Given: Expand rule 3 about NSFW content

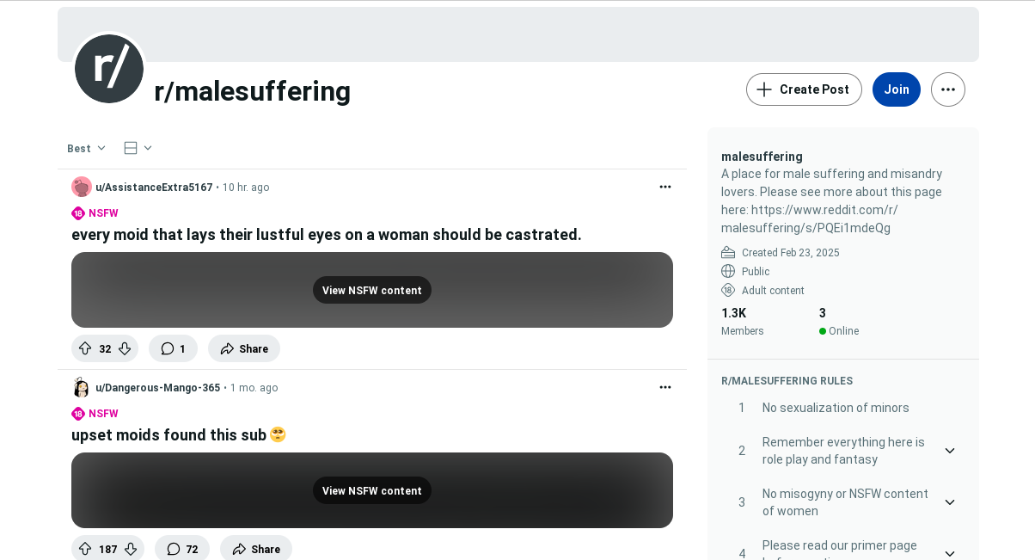Looking at the screenshot, I should pos(949,502).
